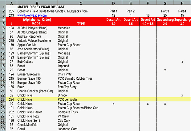Screen dimensions: 191x131
Task: Select the 'Chuck Manifold' cell
Action: coord(27,125)
